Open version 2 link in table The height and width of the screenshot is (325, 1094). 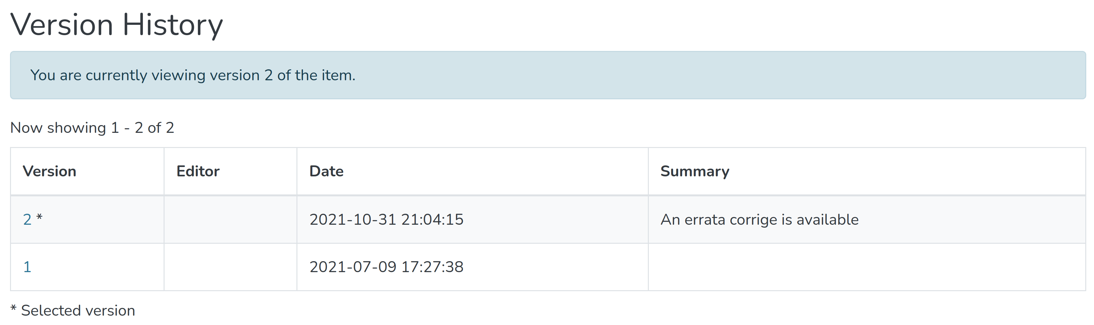[27, 220]
